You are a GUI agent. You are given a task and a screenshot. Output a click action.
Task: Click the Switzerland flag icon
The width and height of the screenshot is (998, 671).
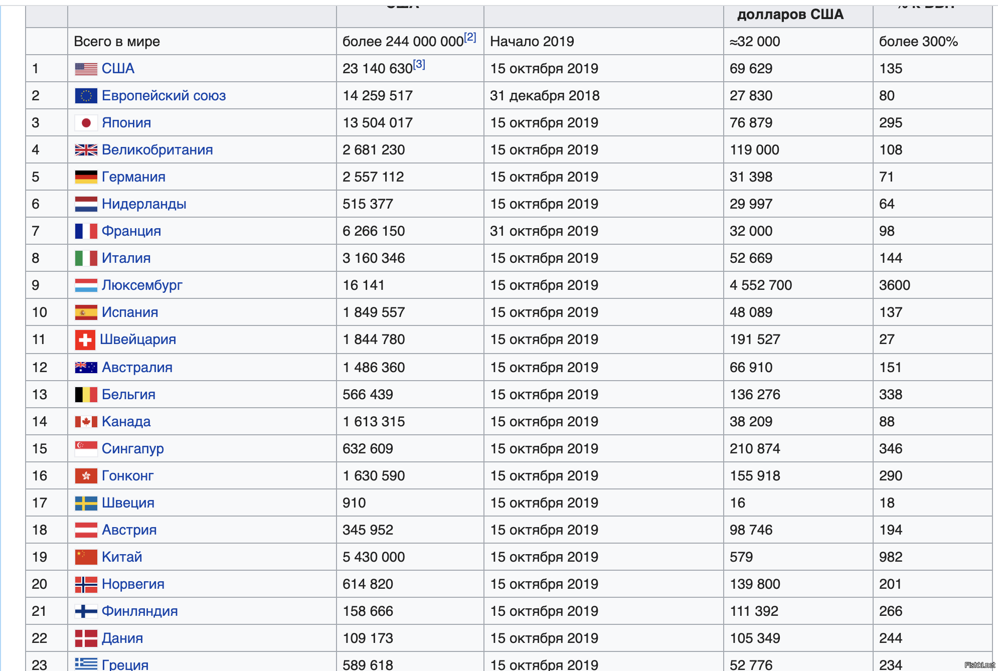coord(85,340)
